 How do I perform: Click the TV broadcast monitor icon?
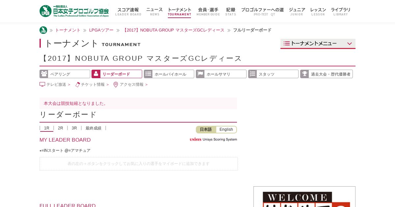[42, 84]
